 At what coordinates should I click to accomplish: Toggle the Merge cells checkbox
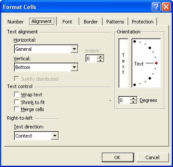(16, 109)
